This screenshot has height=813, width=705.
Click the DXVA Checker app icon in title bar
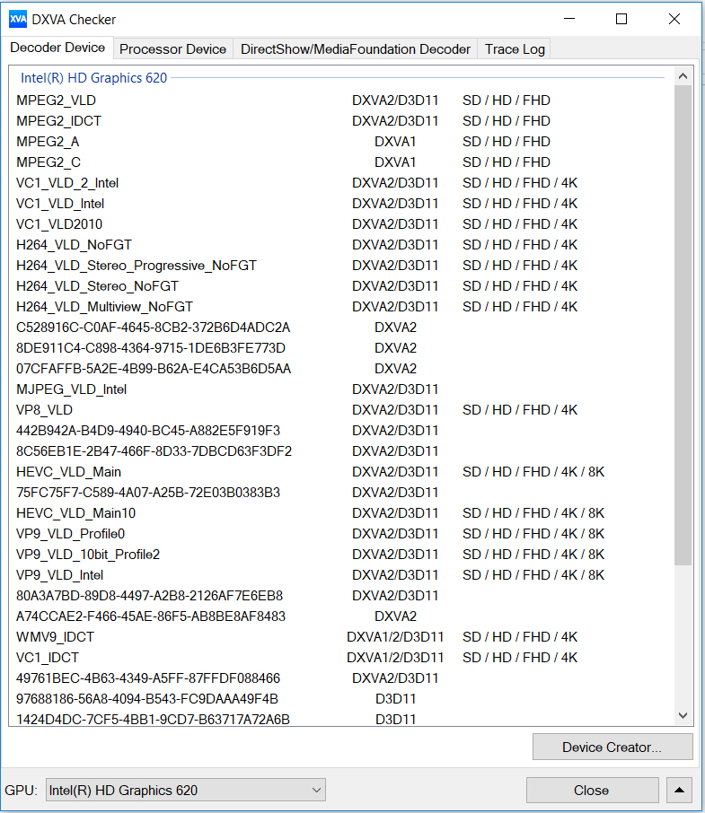(18, 19)
